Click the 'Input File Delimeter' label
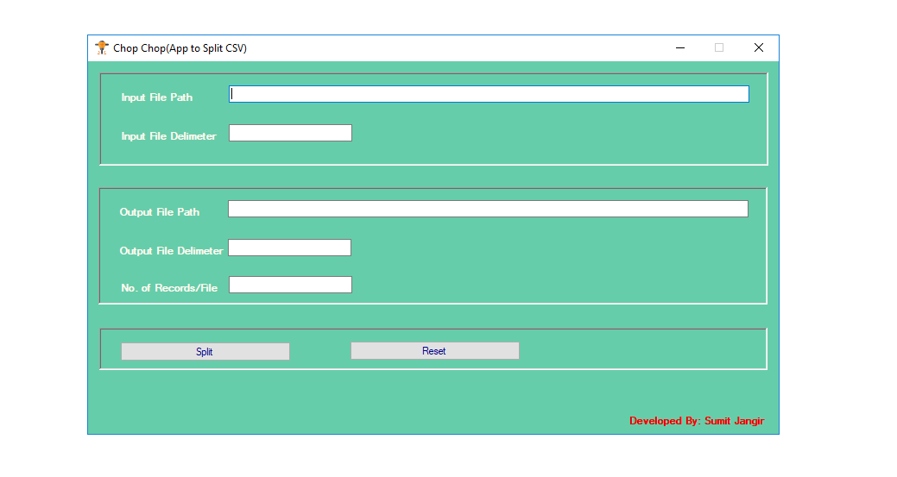The image size is (897, 477). [x=168, y=136]
